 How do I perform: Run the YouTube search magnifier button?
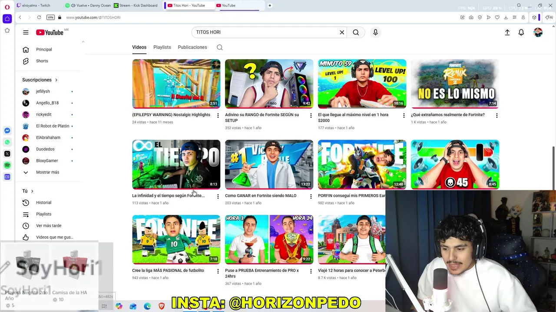(356, 32)
